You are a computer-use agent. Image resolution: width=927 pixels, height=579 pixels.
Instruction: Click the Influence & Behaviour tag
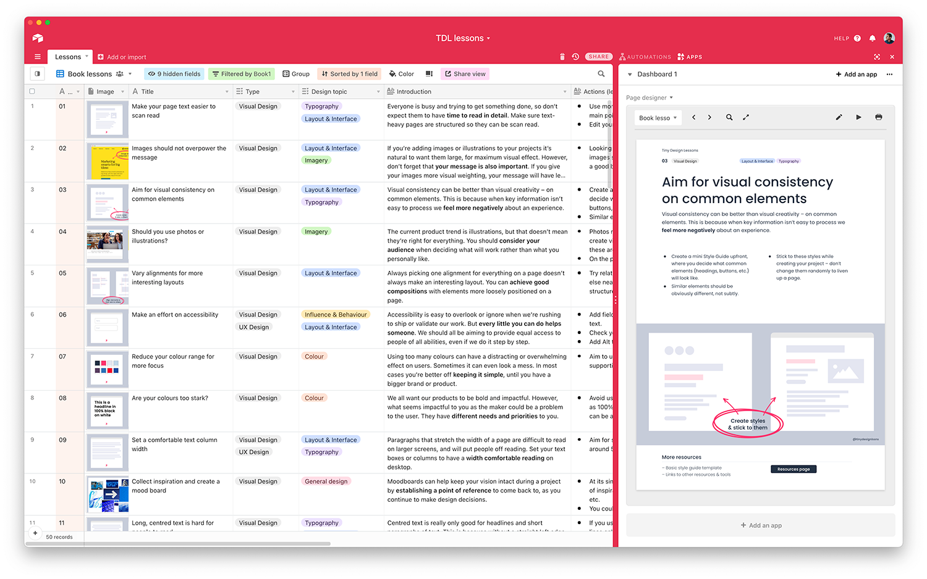pos(336,315)
